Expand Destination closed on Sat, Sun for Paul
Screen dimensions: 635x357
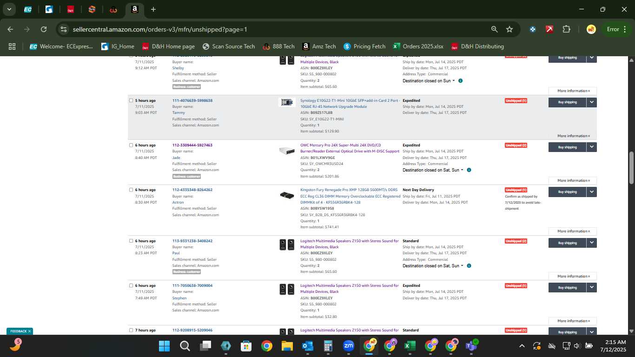click(433, 266)
